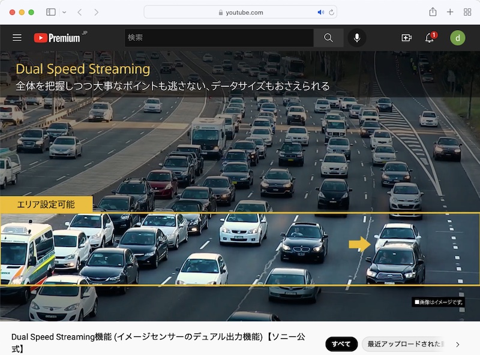
Task: Search by voice using the microphone icon
Action: [358, 38]
